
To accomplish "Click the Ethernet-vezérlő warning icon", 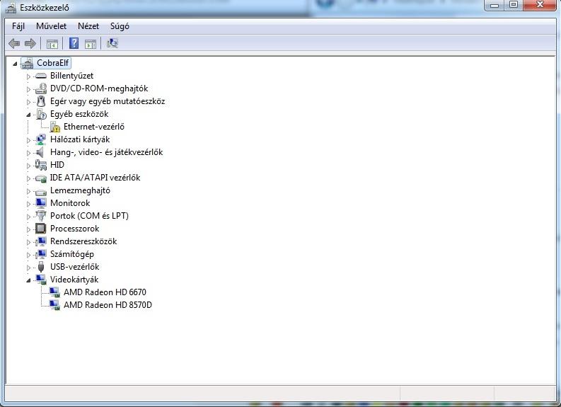I will click(x=54, y=127).
